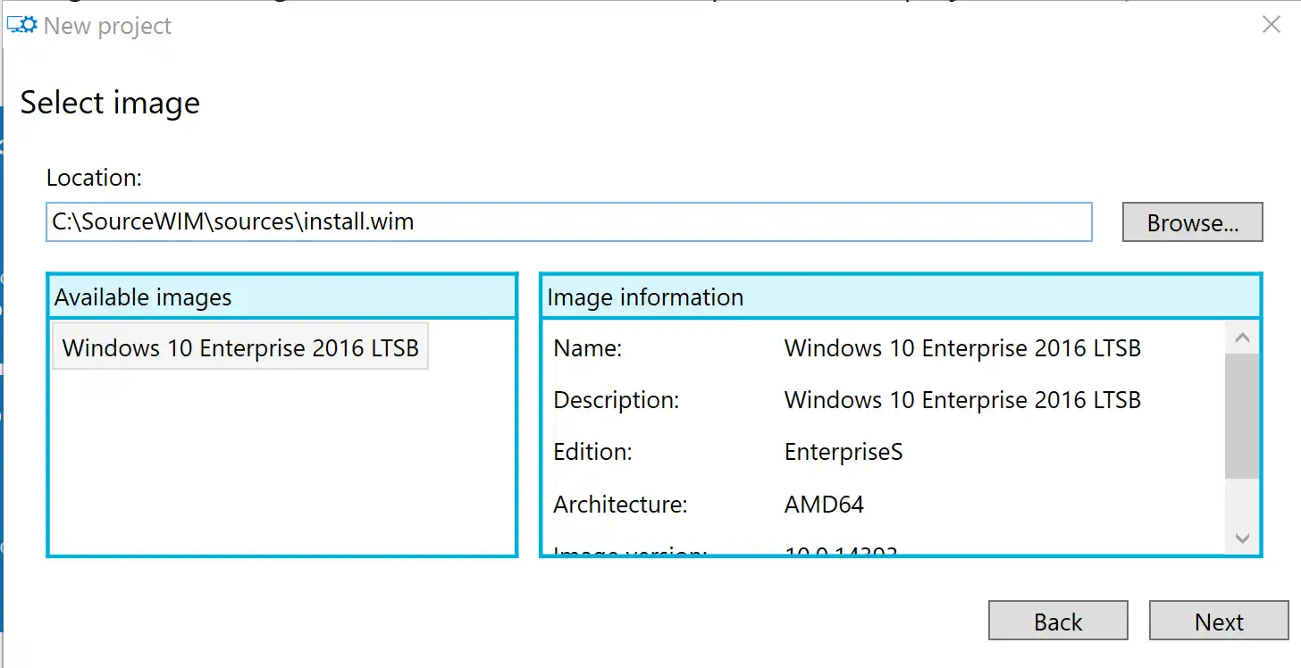The width and height of the screenshot is (1301, 668).
Task: Go Back to the previous step
Action: point(1058,621)
